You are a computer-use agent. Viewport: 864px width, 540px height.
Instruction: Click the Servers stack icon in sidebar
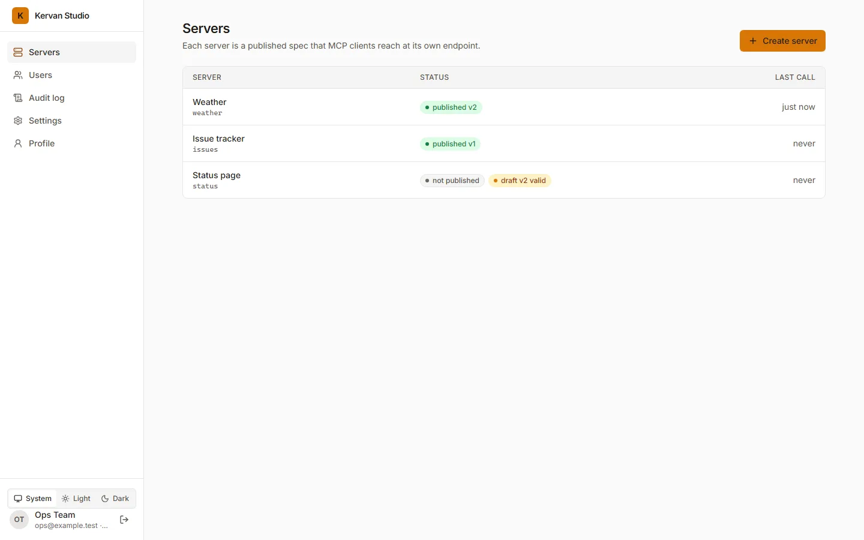point(18,52)
